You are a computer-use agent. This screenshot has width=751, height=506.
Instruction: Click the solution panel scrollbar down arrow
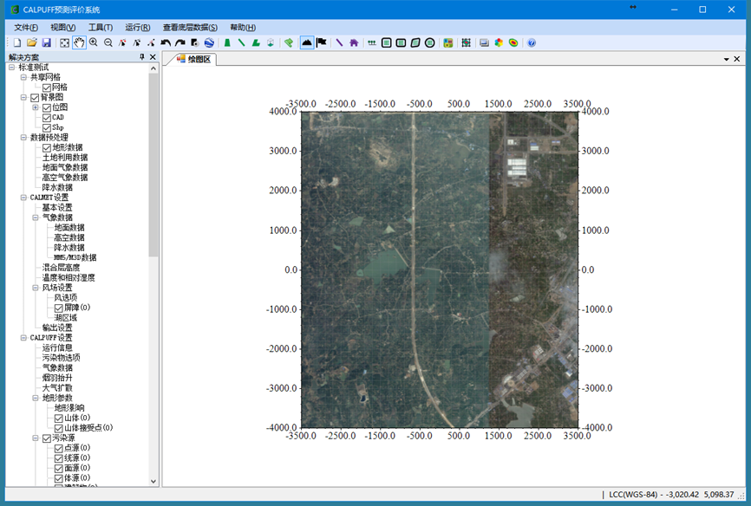coord(153,481)
